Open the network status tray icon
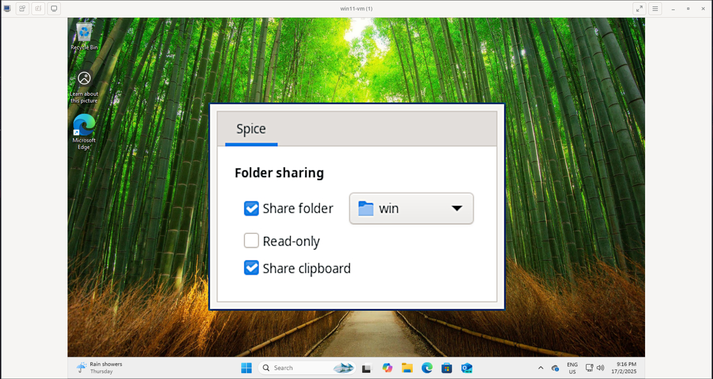The width and height of the screenshot is (713, 379). point(590,368)
